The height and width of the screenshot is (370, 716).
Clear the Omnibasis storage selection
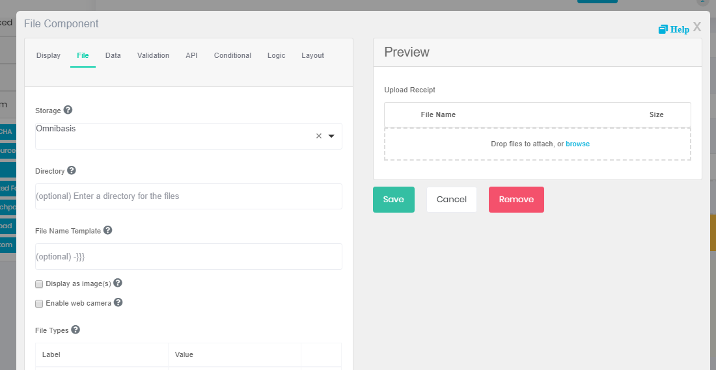(319, 137)
